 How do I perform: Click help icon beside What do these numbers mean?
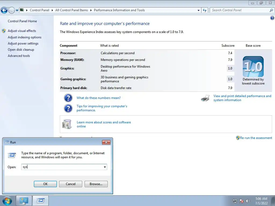coord(68,98)
